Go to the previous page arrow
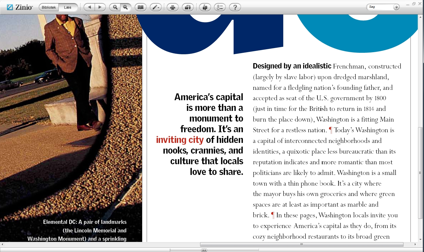Viewport: 424px width, 252px height. click(89, 7)
